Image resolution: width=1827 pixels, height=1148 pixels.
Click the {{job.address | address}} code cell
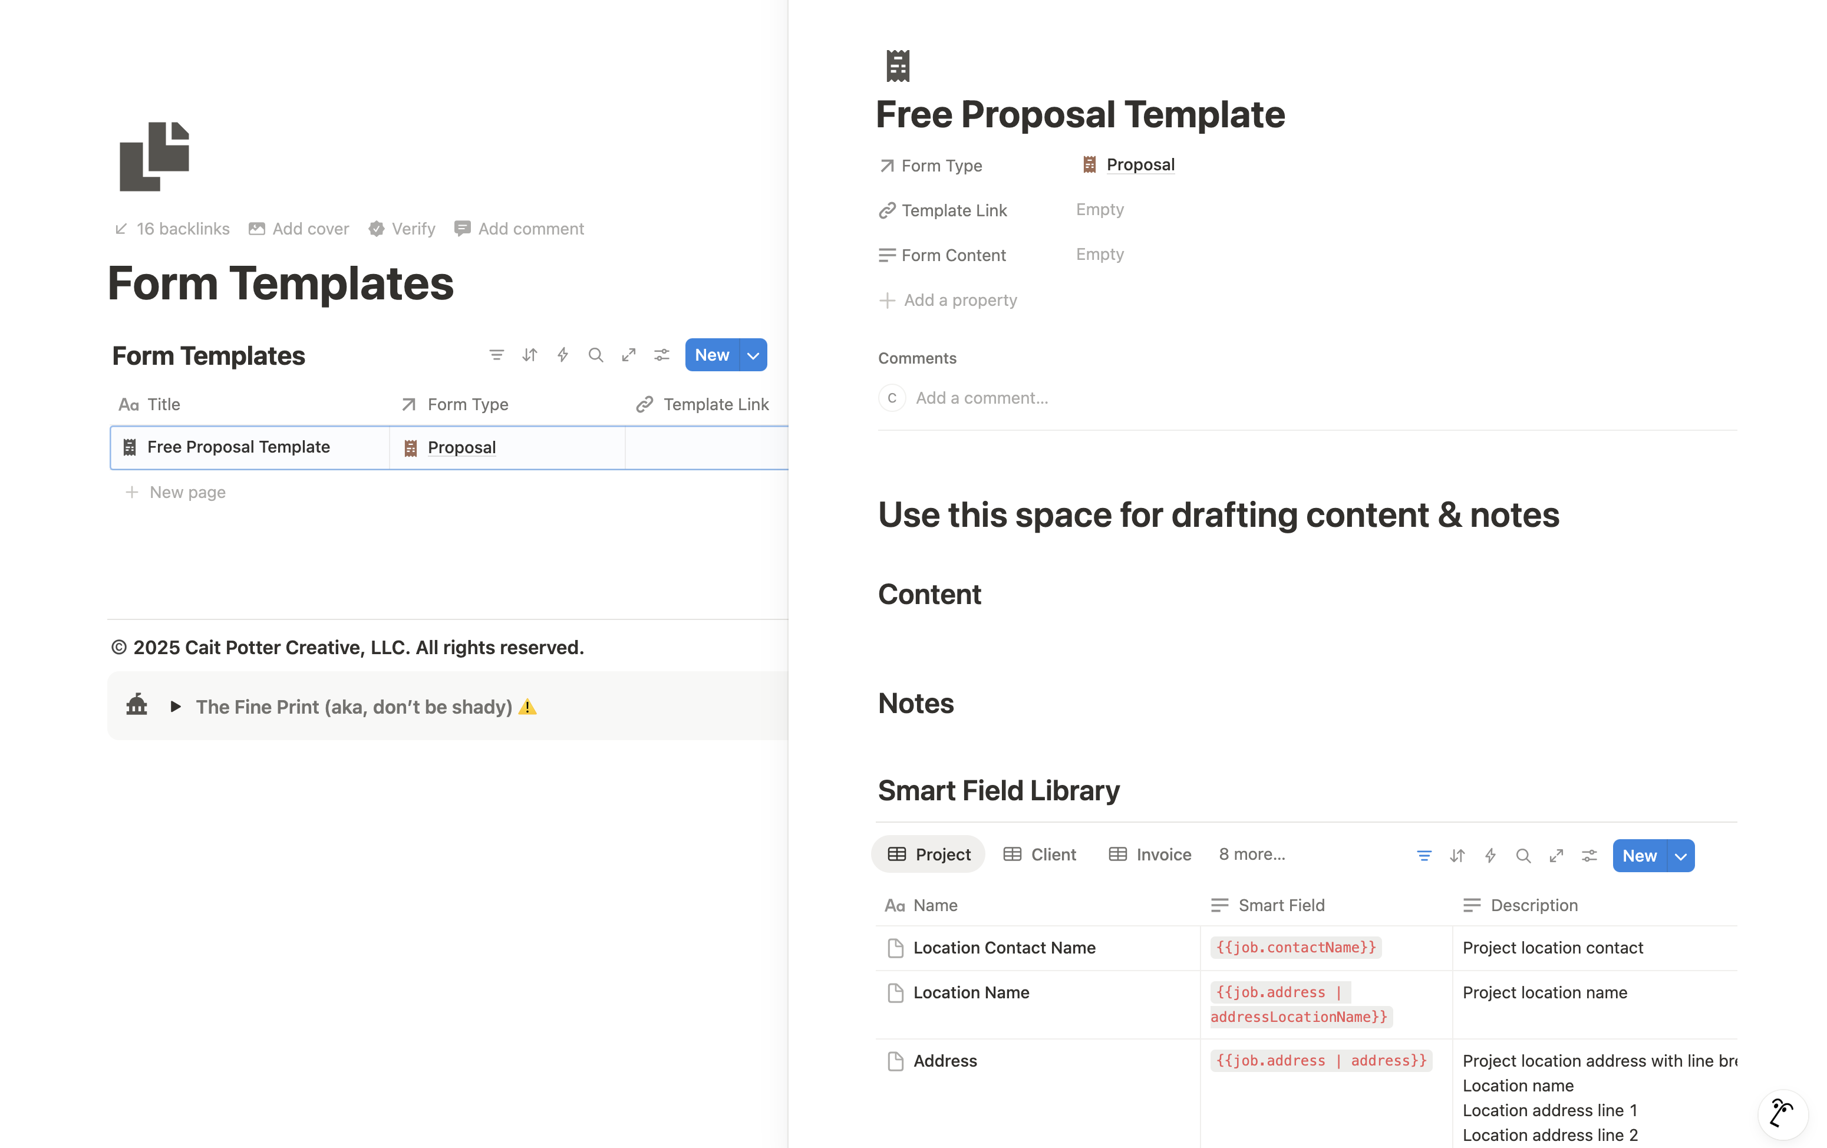pyautogui.click(x=1321, y=1061)
